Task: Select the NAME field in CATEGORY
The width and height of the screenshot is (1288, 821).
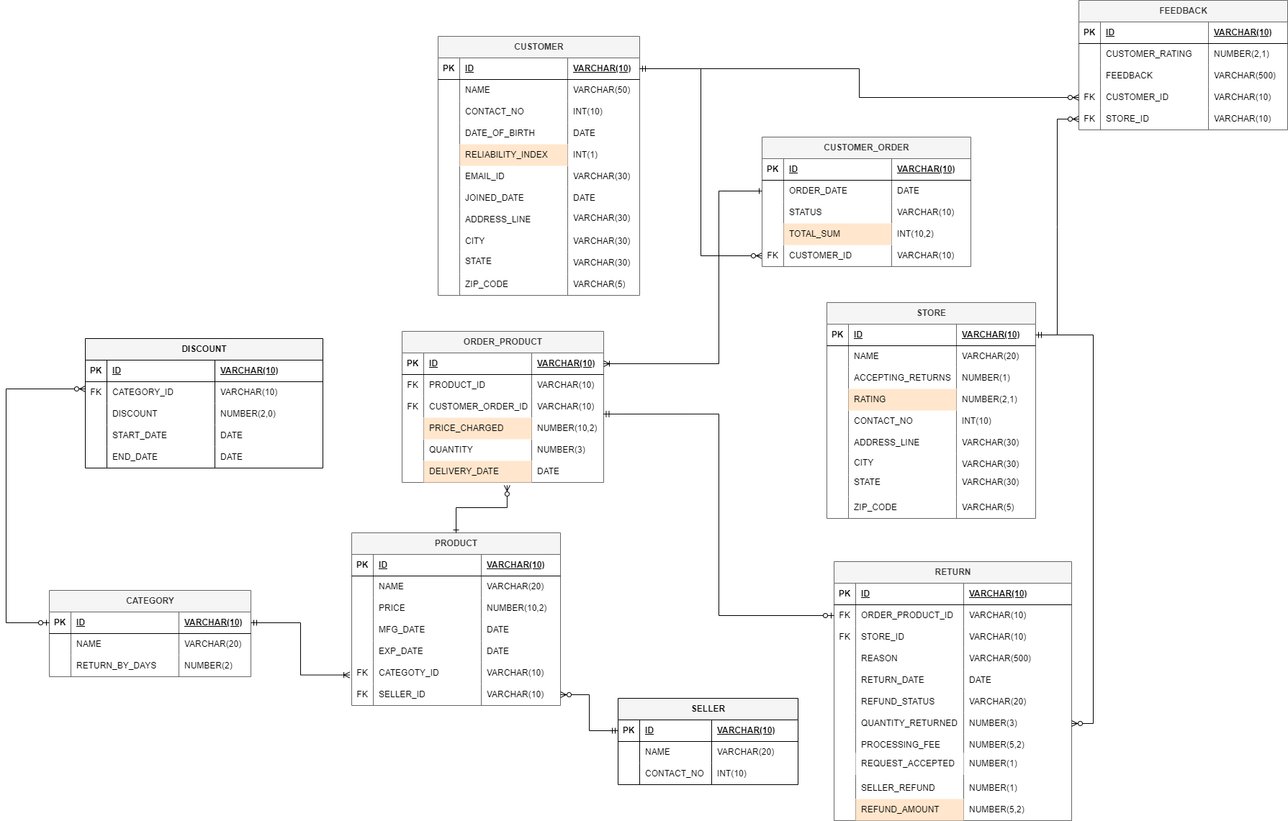Action: point(89,644)
